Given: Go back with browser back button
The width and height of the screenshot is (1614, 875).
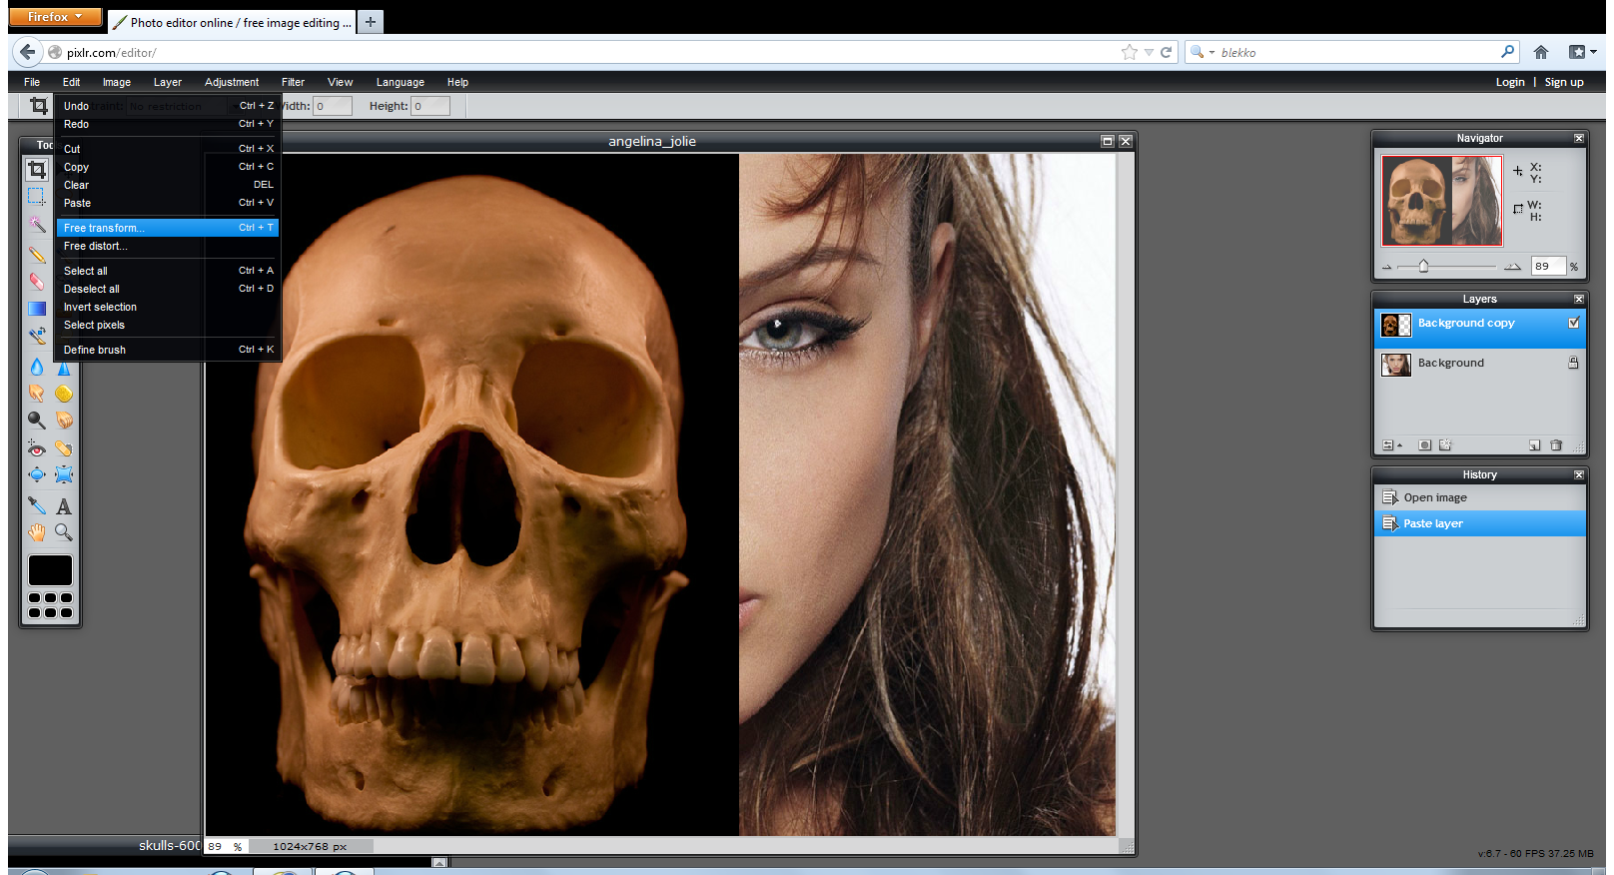Looking at the screenshot, I should pos(27,52).
